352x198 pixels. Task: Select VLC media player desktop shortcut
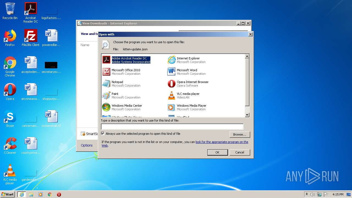[x=10, y=174]
